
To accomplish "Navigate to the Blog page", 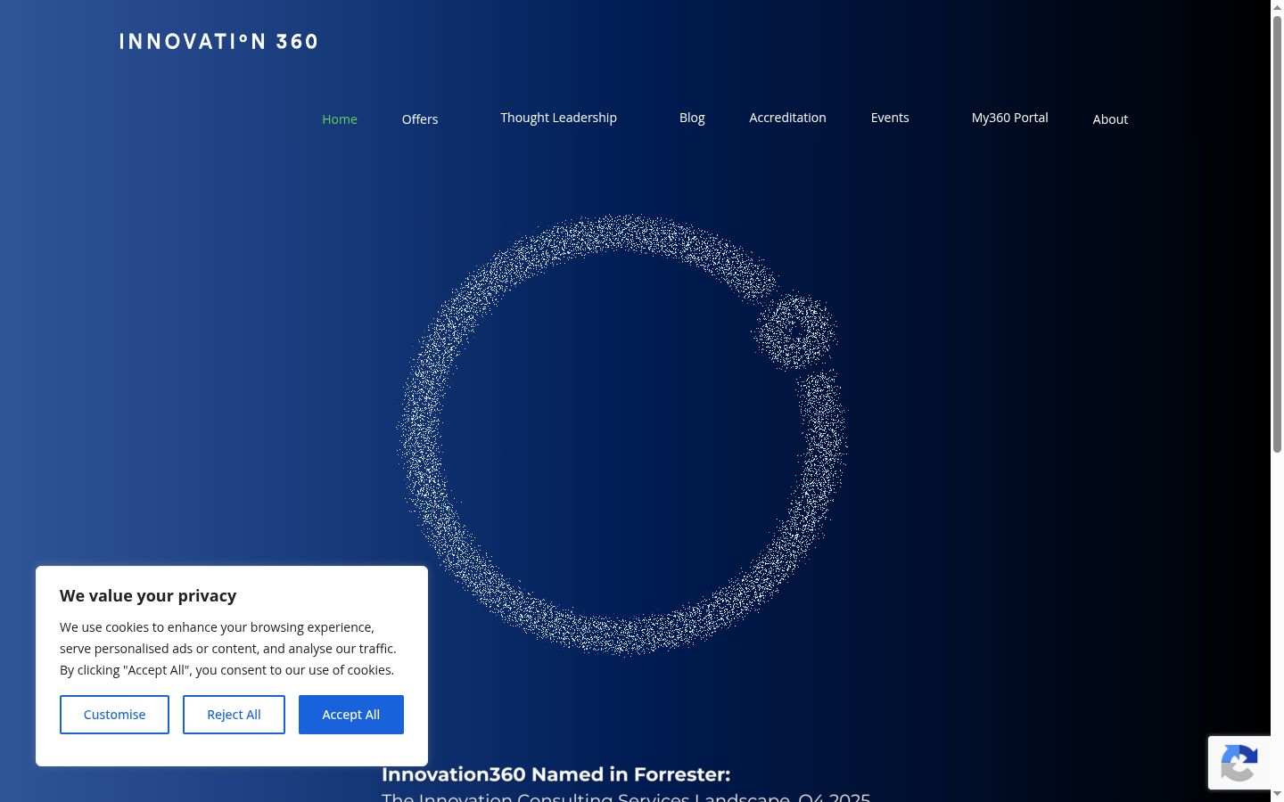I will [x=692, y=118].
